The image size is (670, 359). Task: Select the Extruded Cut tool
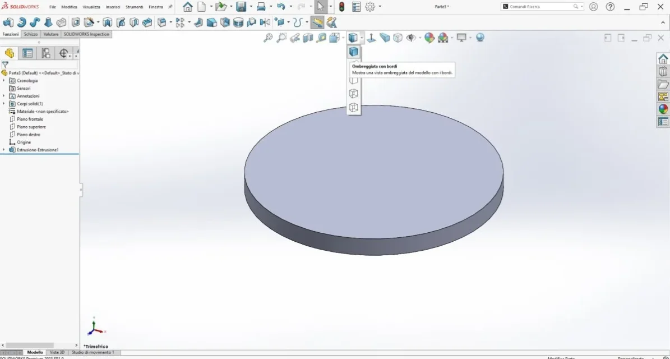coord(76,22)
